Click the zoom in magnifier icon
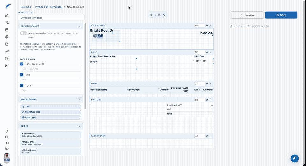306x166 pixels. coord(164,15)
